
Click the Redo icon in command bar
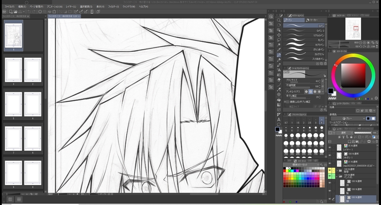[34, 11]
